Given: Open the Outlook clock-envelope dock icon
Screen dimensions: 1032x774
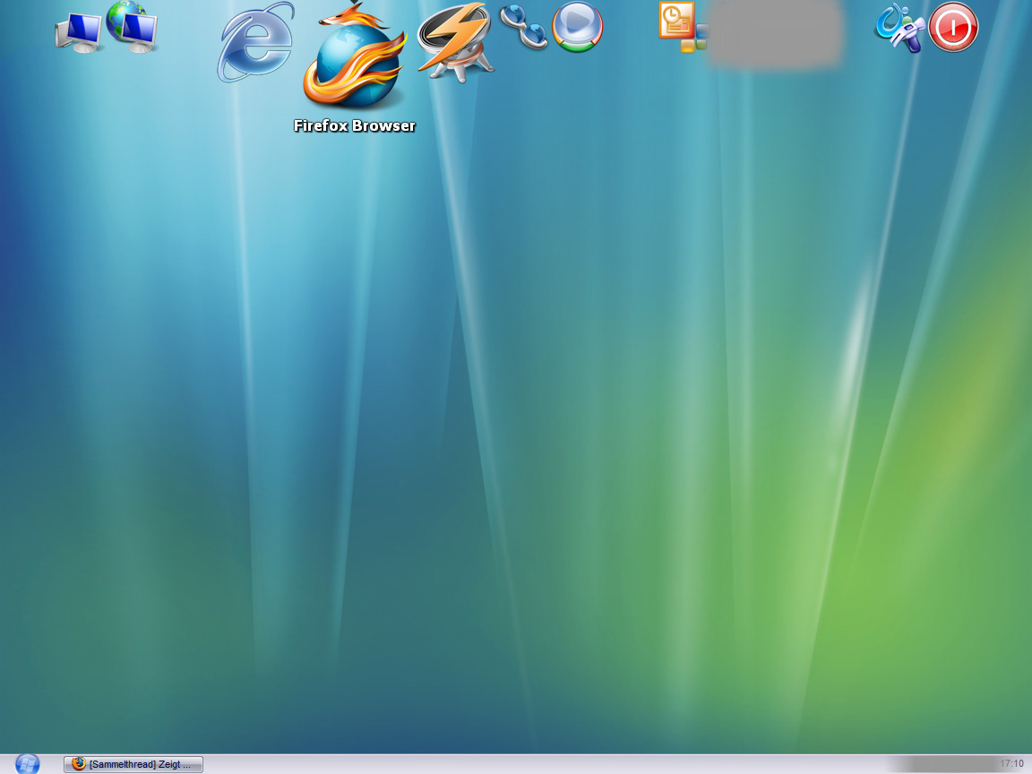Looking at the screenshot, I should pos(684,27).
